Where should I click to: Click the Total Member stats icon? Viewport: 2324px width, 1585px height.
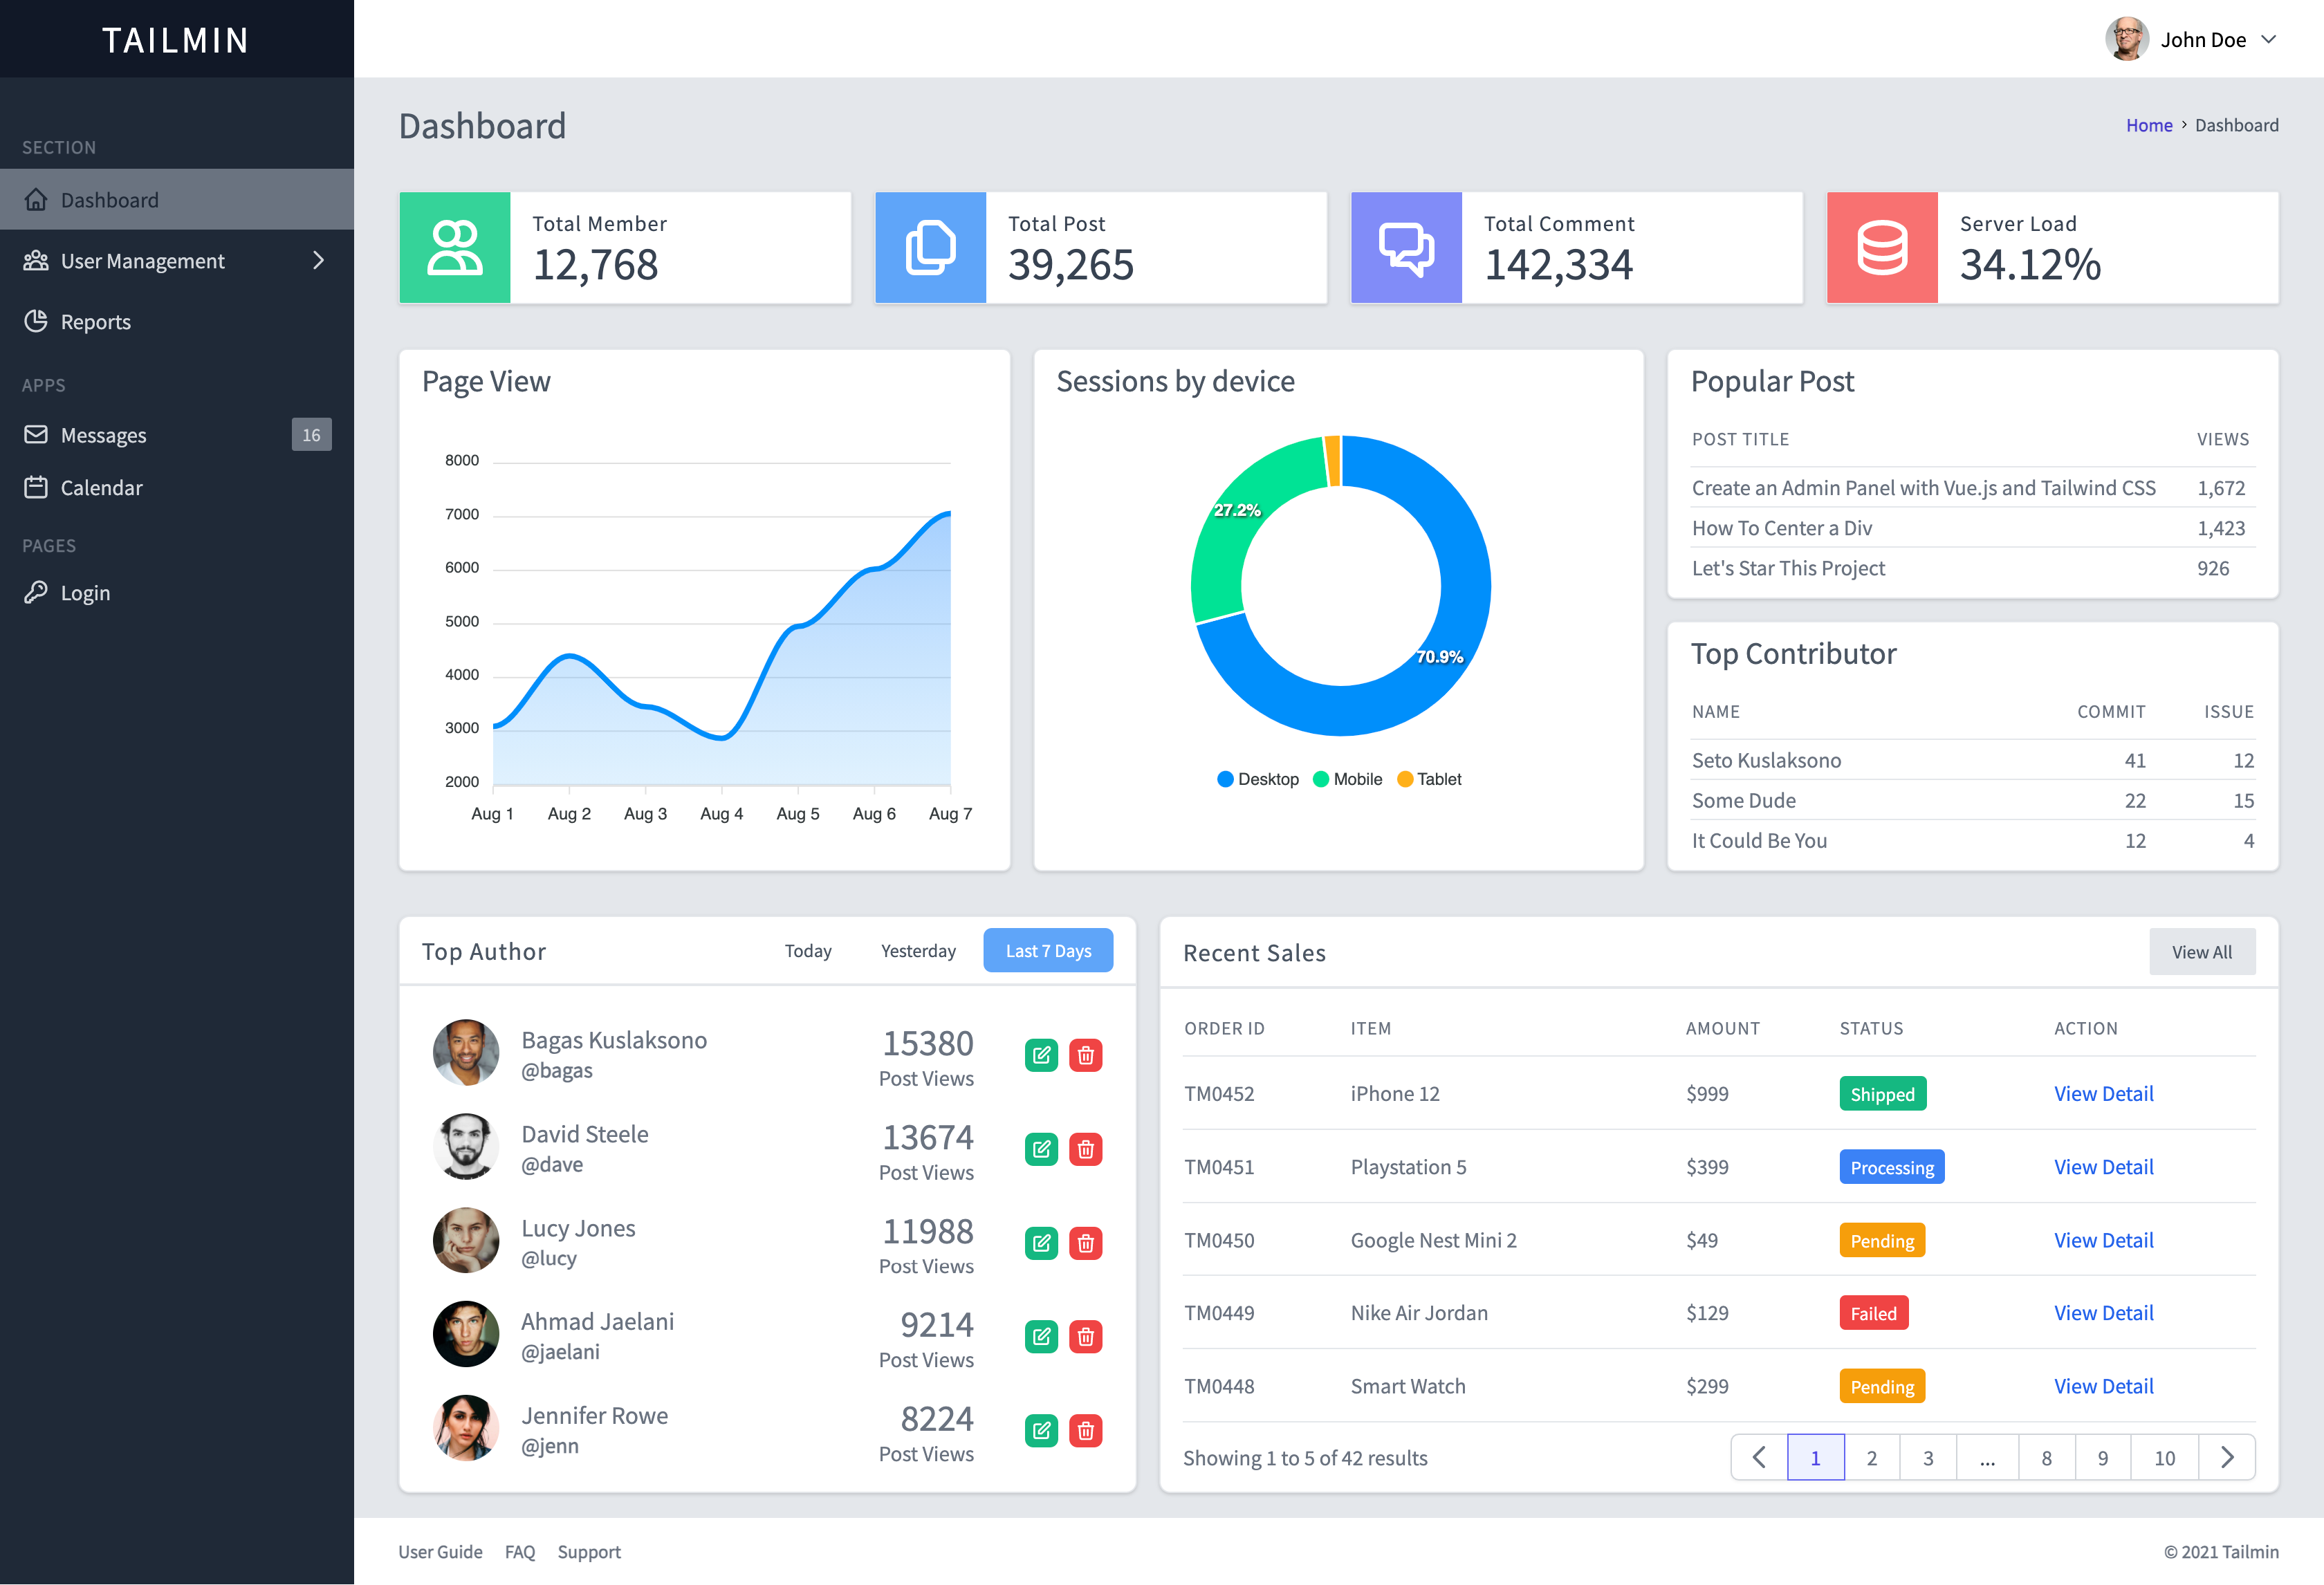452,247
